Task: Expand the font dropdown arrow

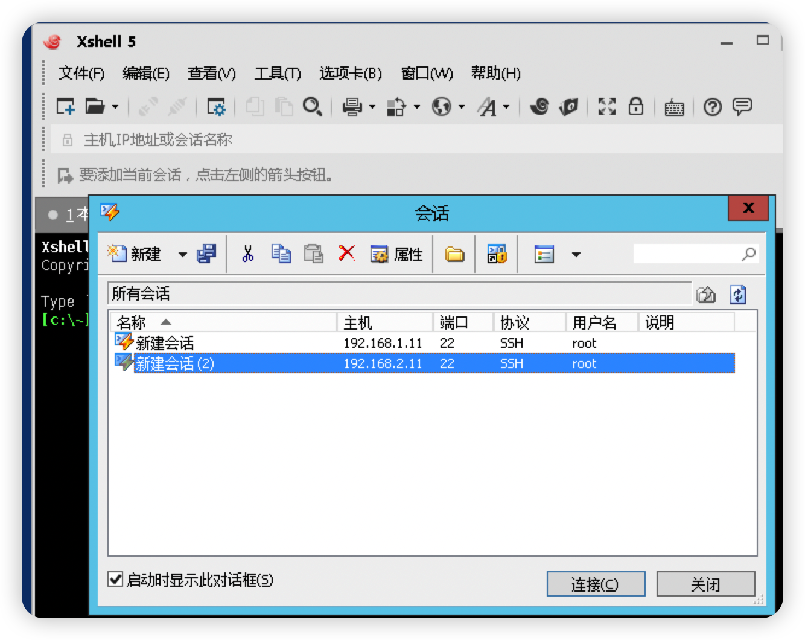Action: click(x=506, y=107)
